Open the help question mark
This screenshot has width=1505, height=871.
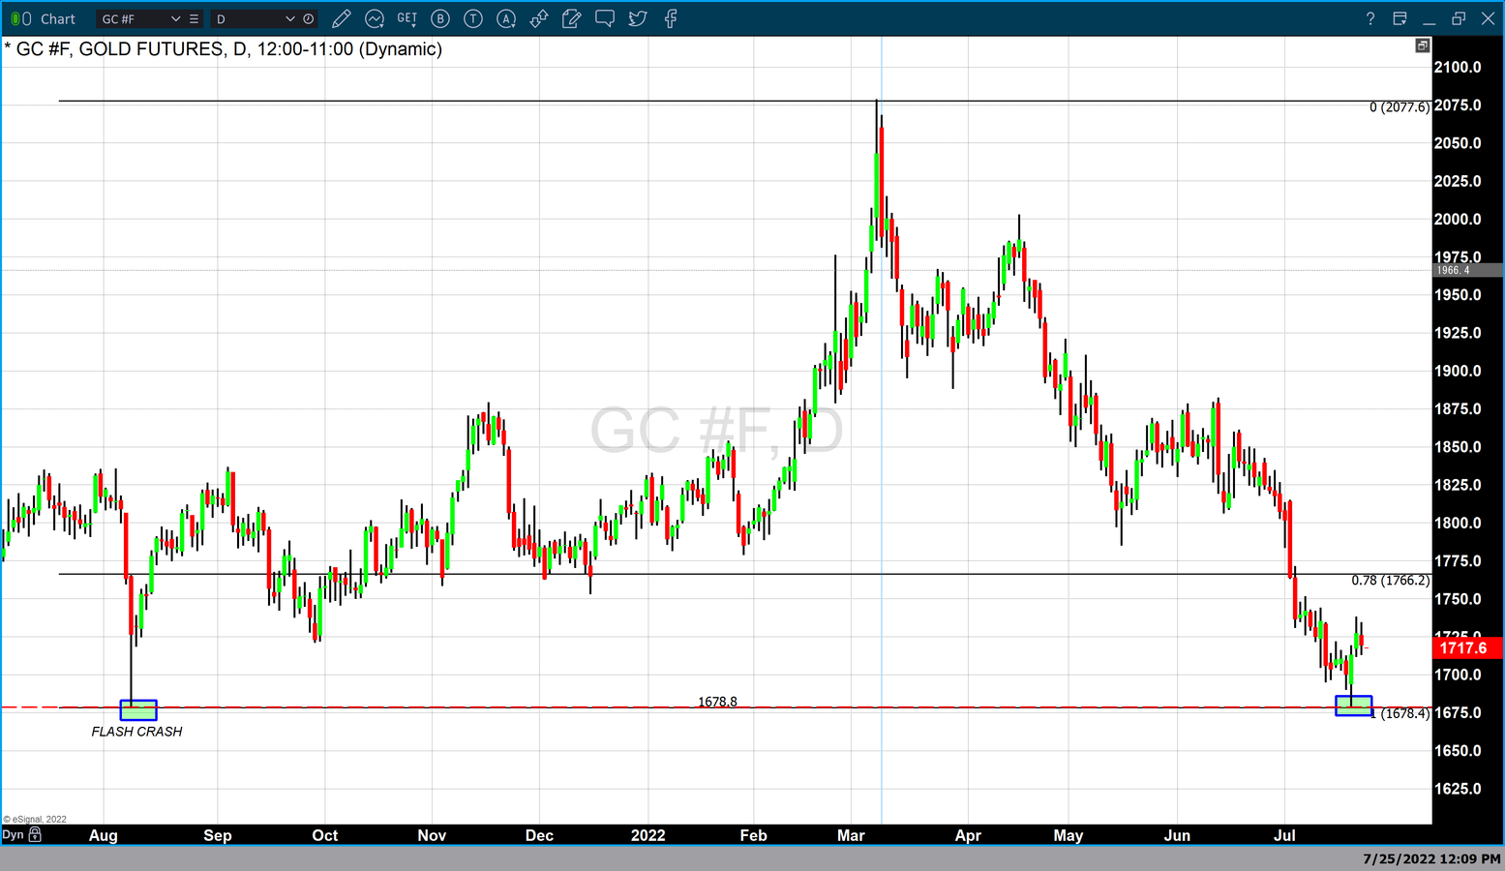pyautogui.click(x=1370, y=18)
